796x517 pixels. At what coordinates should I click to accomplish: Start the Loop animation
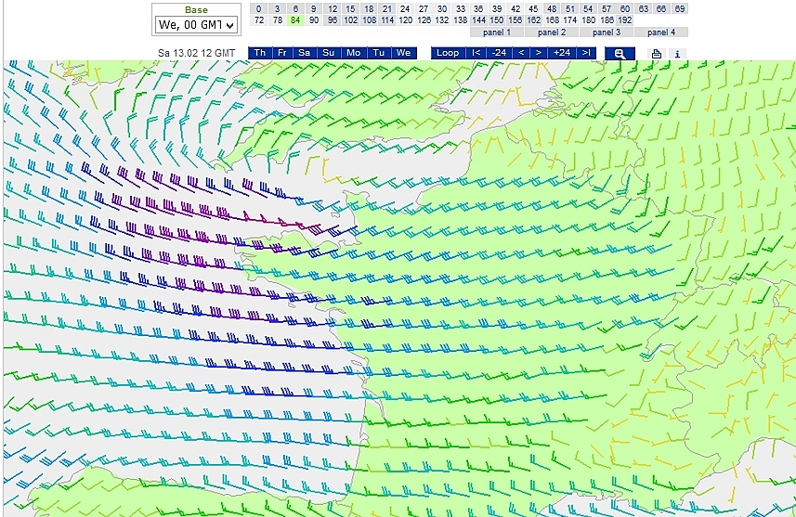[x=448, y=53]
